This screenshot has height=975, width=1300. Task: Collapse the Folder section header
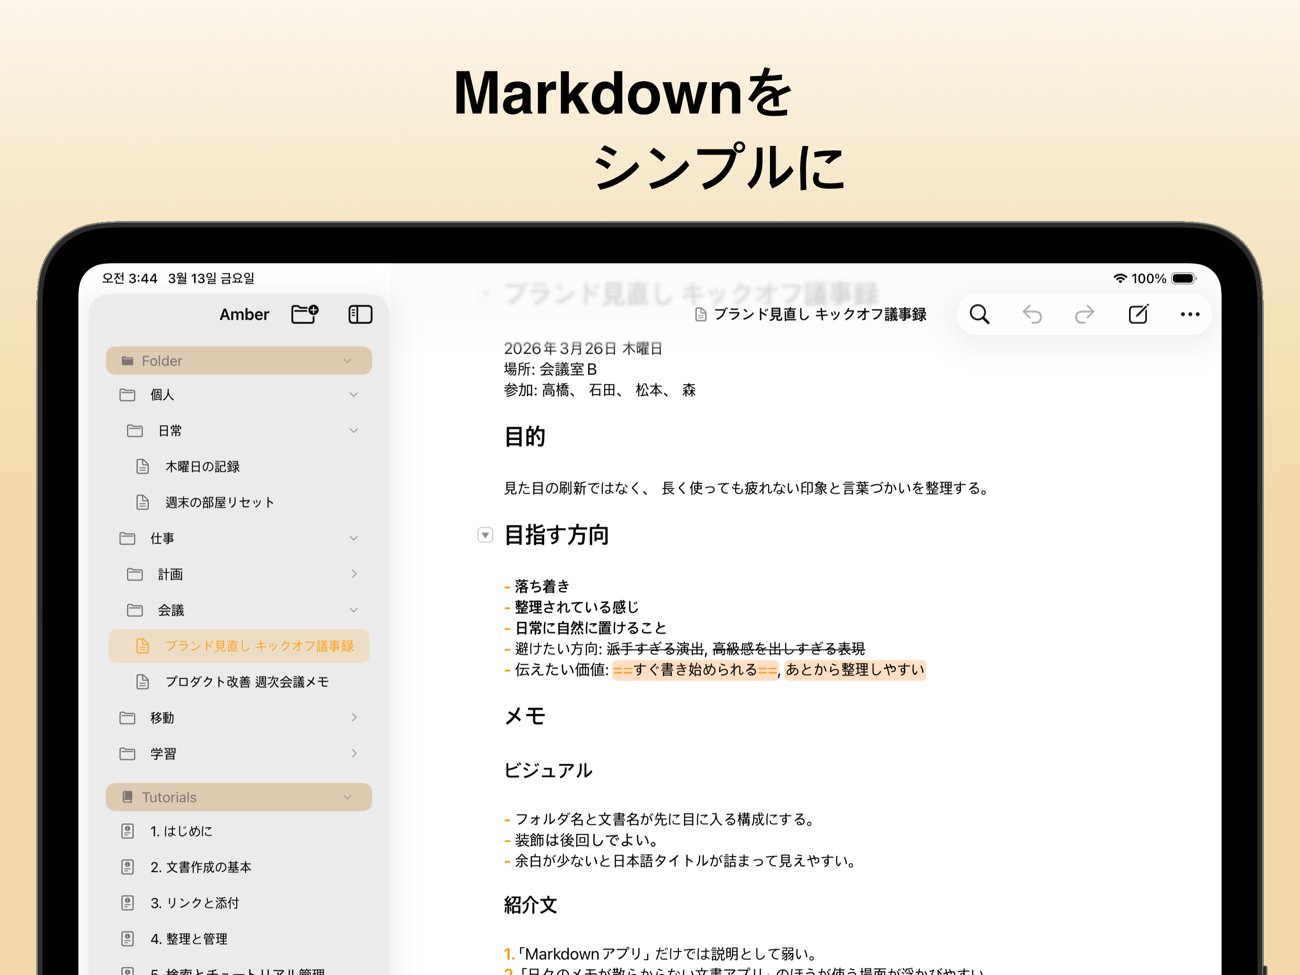point(348,360)
